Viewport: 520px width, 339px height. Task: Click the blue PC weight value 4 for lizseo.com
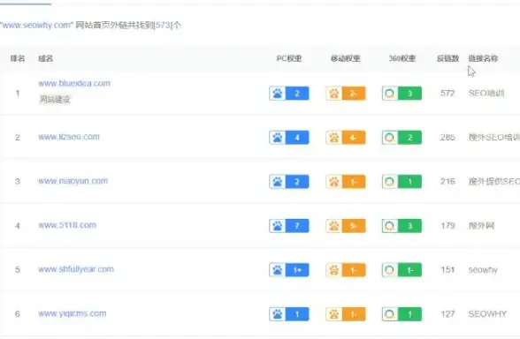point(297,138)
